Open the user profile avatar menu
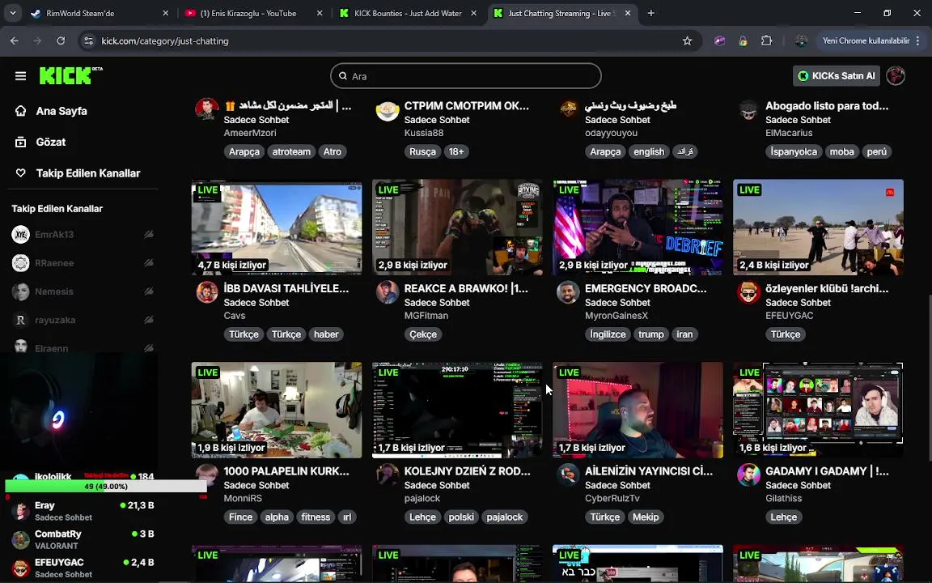The width and height of the screenshot is (932, 583). coord(896,75)
